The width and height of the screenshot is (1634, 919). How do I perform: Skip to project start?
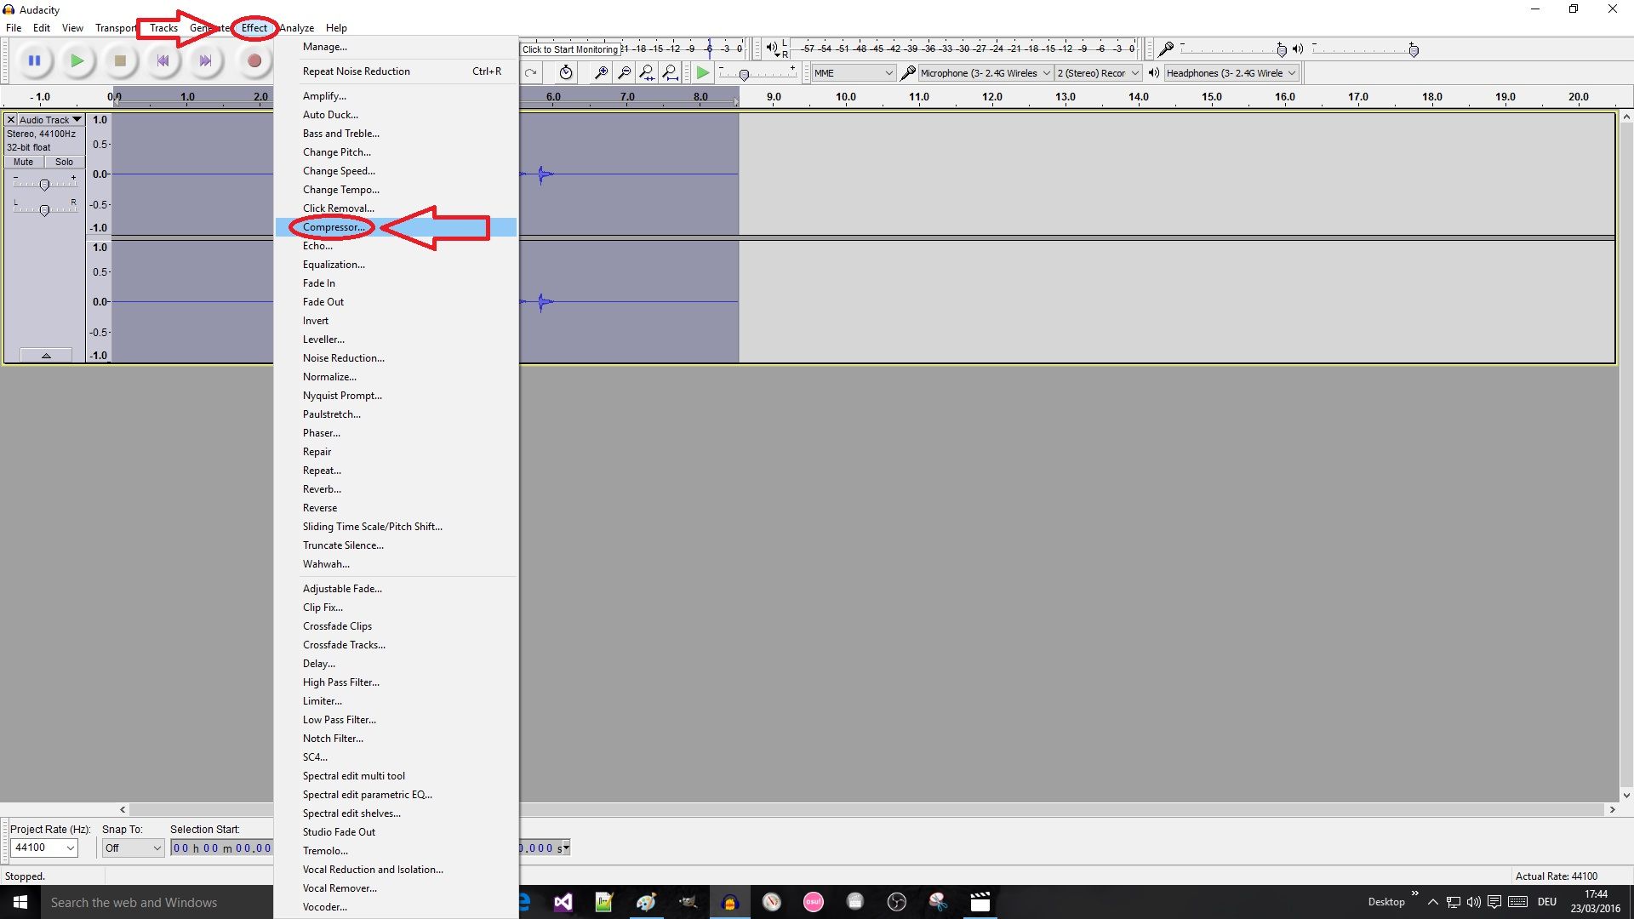163,60
